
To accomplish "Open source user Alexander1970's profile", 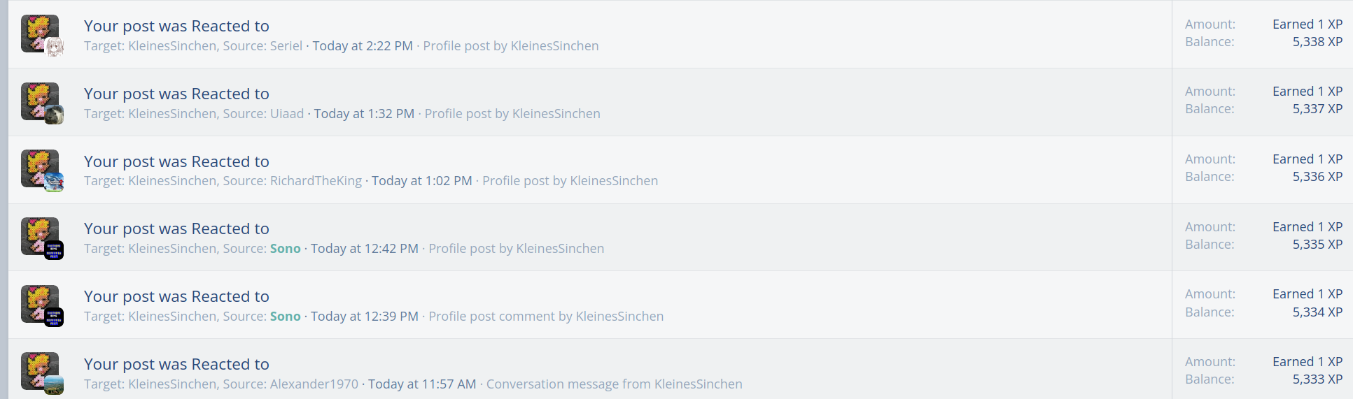I will 314,384.
